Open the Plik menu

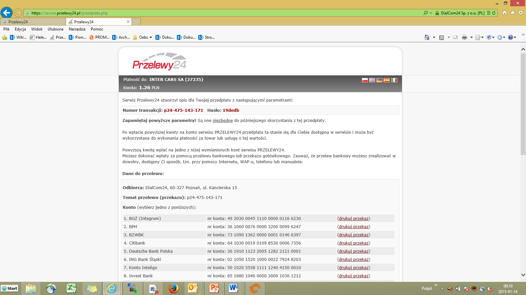6,29
